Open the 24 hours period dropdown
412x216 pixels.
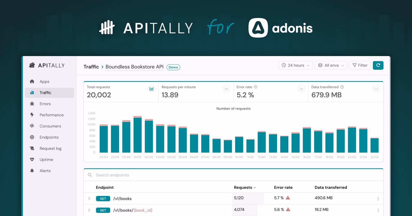coord(296,65)
